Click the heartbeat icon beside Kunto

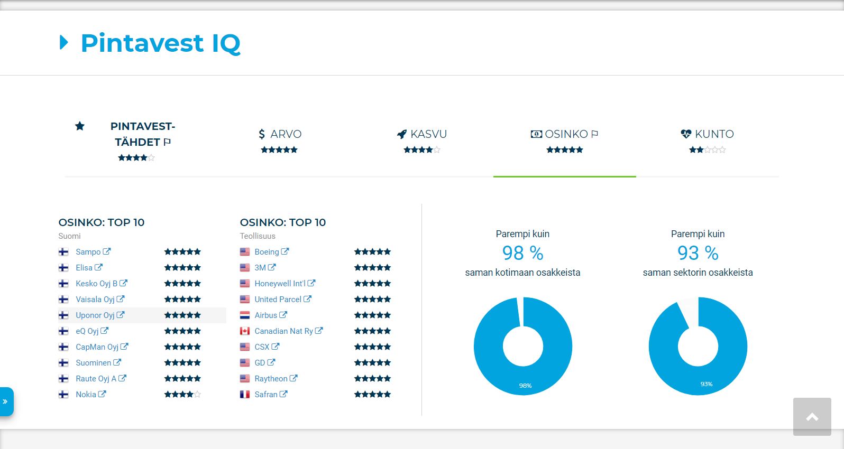click(x=686, y=134)
